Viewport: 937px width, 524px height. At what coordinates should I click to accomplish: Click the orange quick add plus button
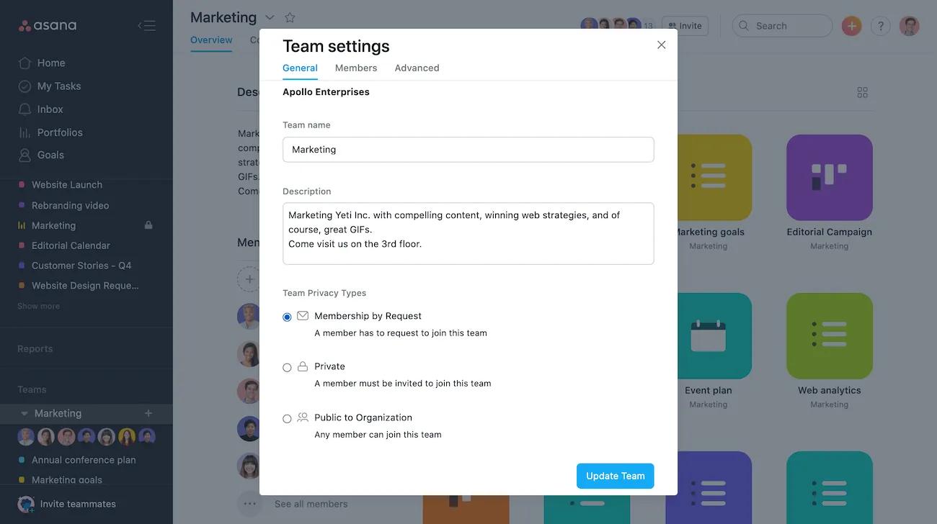tap(851, 26)
